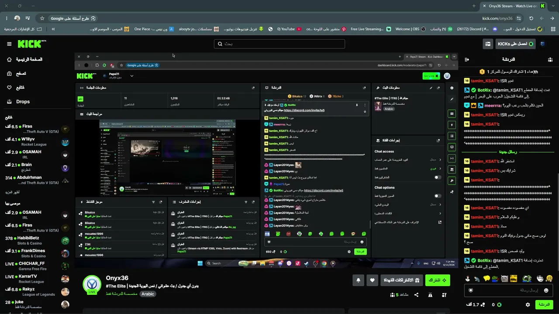Click the lightning bolt icon in the streamed dashboard's right rail
The width and height of the screenshot is (559, 314).
[452, 125]
